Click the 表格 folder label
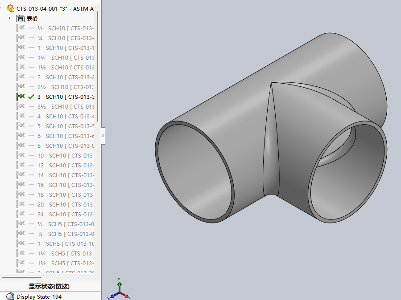Screen dimensions: 401x300 32,18
